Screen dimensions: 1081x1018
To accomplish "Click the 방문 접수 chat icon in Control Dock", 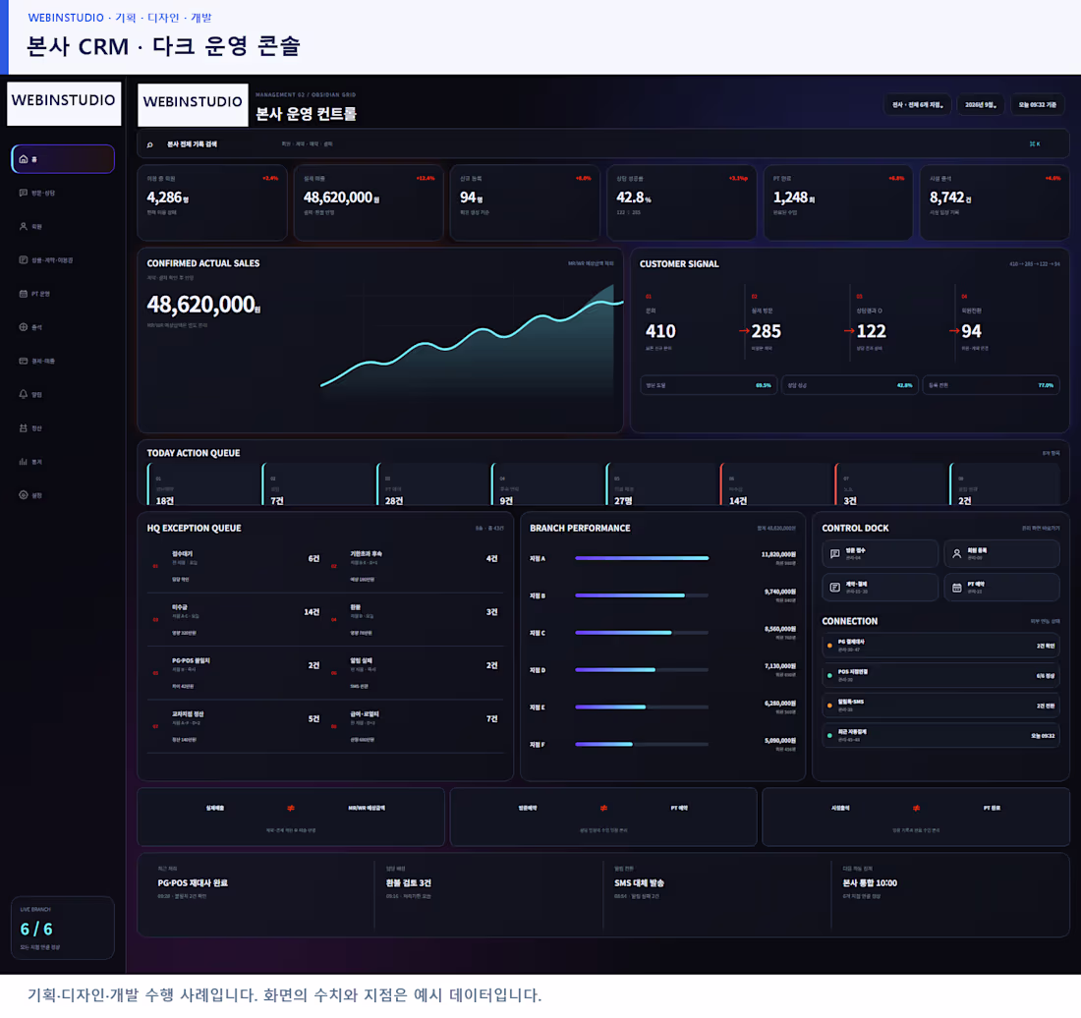I will (x=835, y=553).
